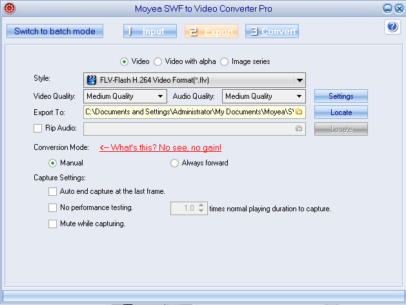Open the "What's this? No see, no gain!" link

pyautogui.click(x=161, y=147)
